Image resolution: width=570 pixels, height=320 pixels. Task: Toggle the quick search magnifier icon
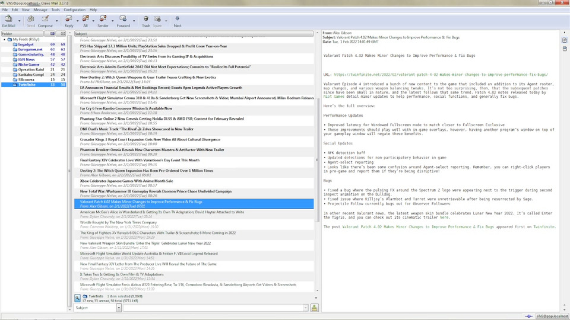pyautogui.click(x=77, y=298)
